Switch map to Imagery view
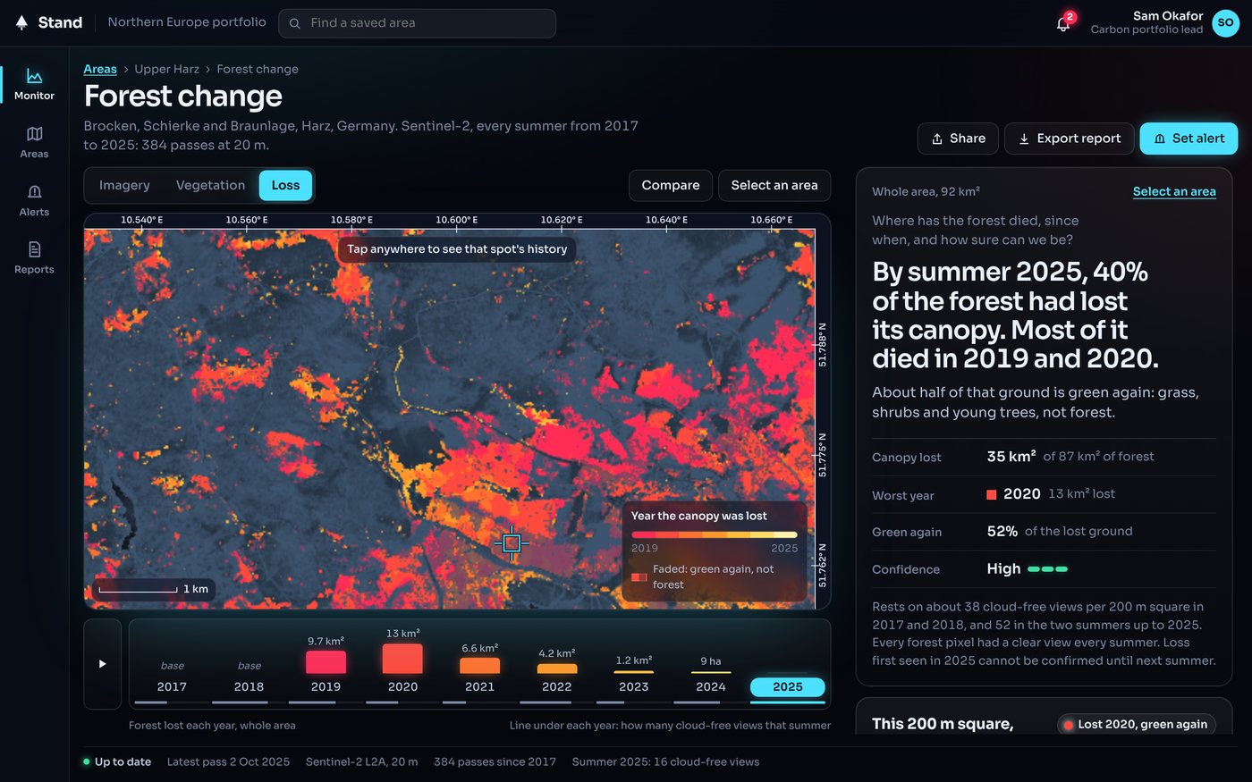 [124, 185]
